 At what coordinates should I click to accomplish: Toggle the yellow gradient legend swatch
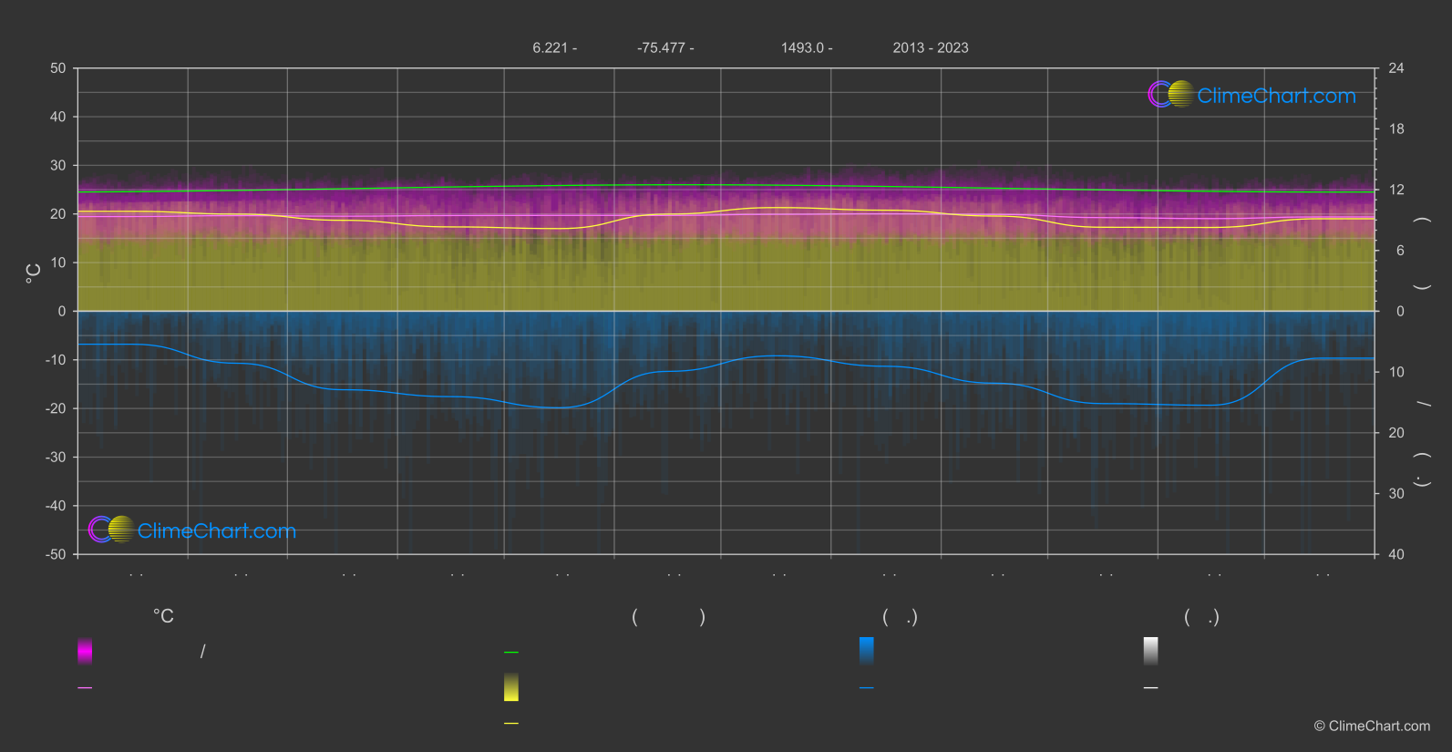[511, 687]
